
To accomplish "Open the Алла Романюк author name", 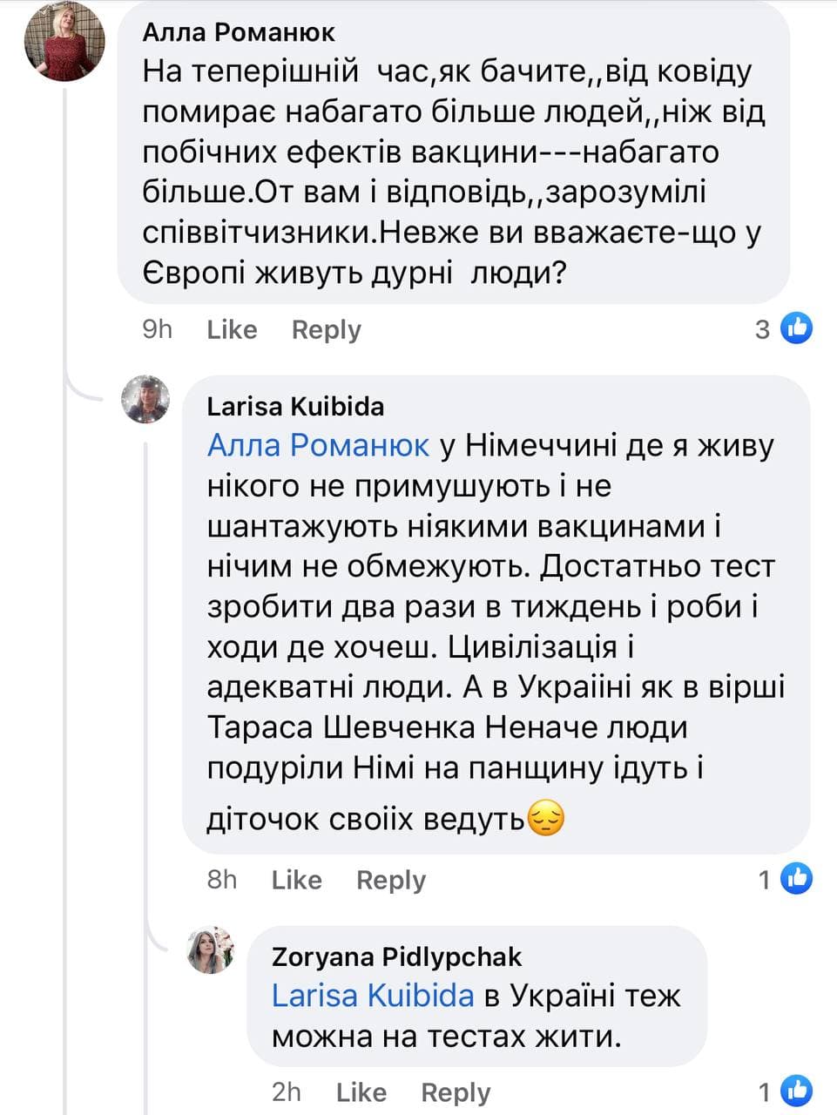I will point(239,32).
